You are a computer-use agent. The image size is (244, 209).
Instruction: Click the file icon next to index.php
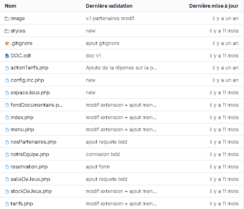click(7, 118)
